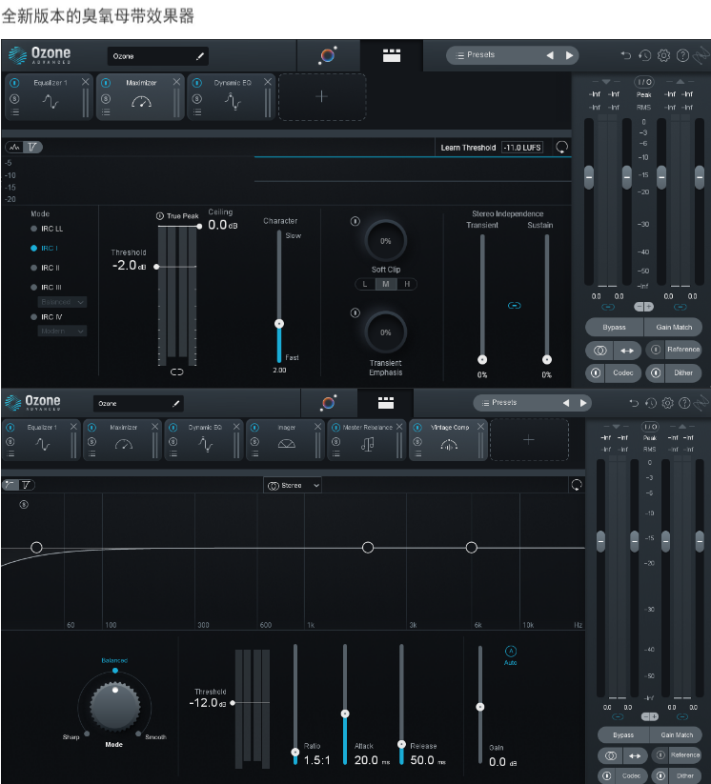The width and height of the screenshot is (711, 784).
Task: Click the threshold and ceiling link icon
Action: click(x=176, y=372)
